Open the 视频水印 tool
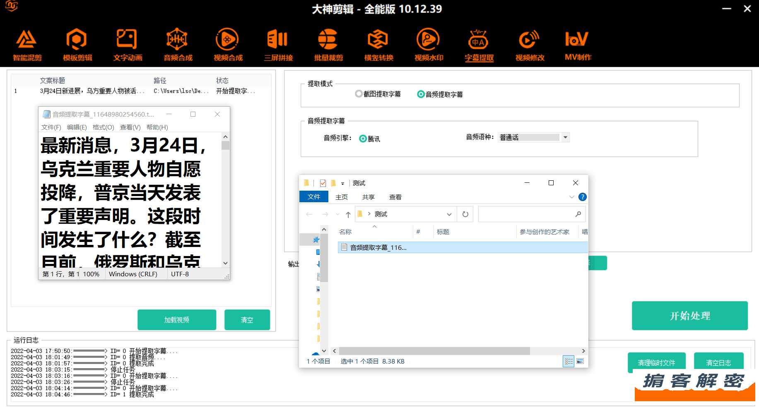Screen dimensions: 759x407 click(x=429, y=45)
